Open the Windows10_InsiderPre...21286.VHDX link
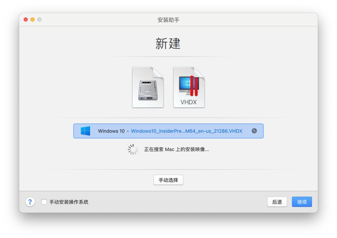This screenshot has width=337, height=238. tap(187, 131)
